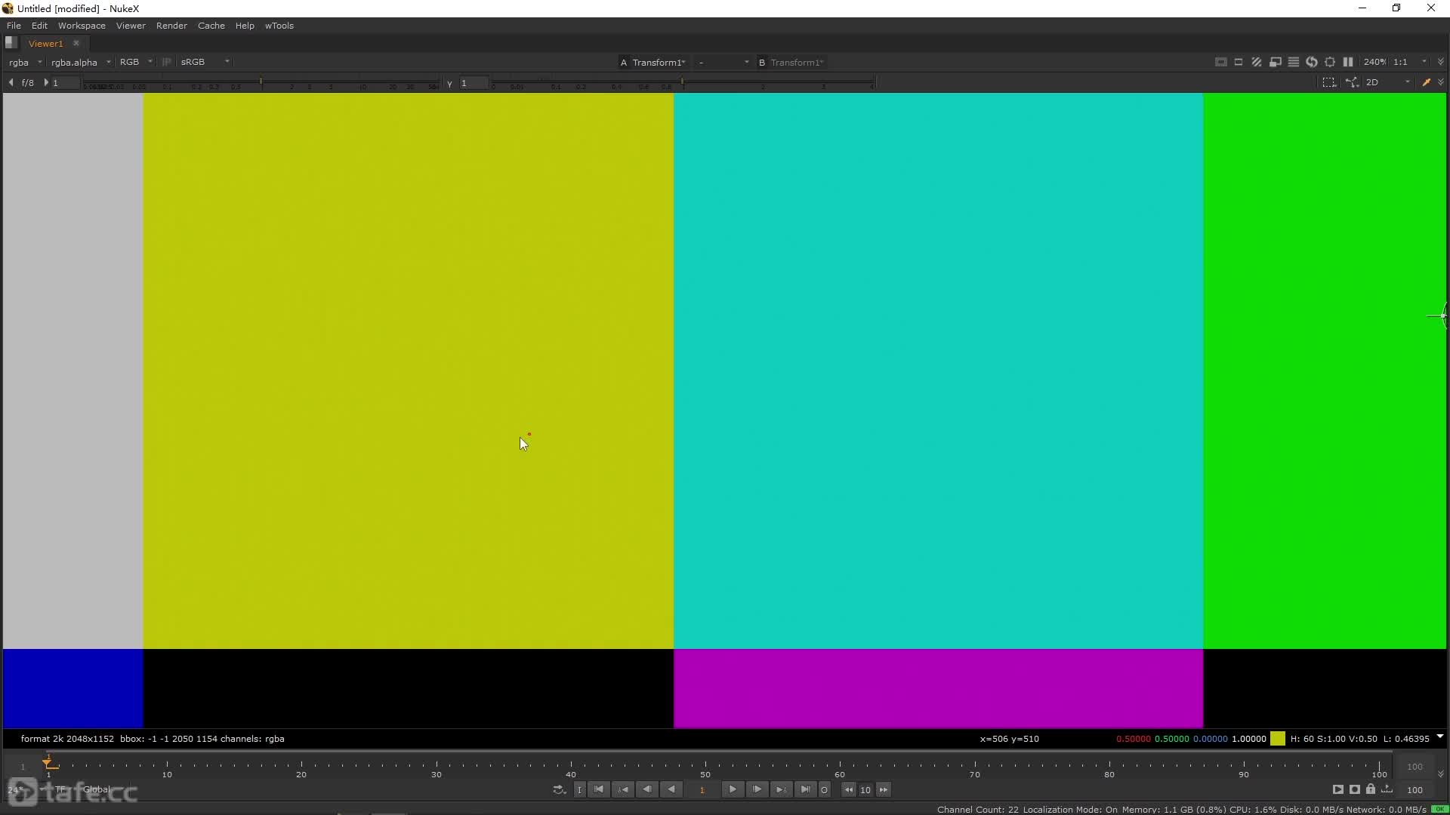Click the 3D camera axis icon
This screenshot has width=1450, height=815.
coord(1352,82)
